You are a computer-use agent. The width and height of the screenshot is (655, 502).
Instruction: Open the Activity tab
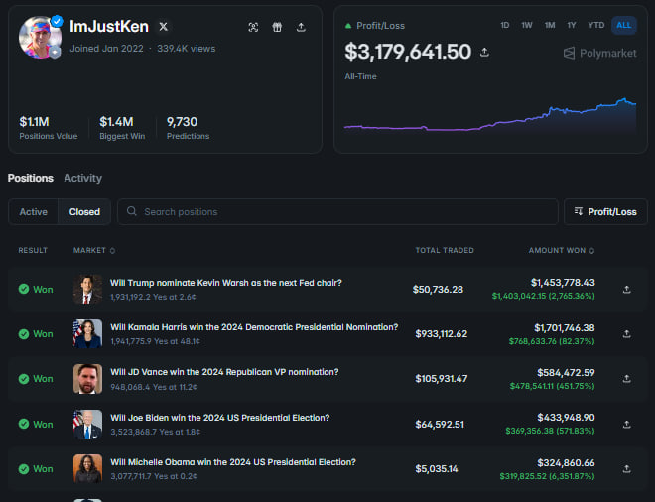point(83,178)
